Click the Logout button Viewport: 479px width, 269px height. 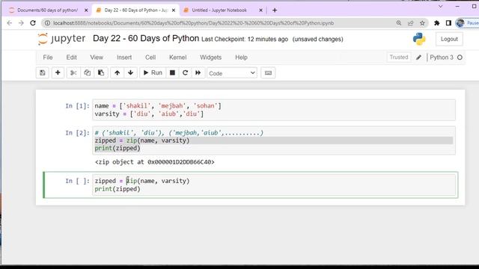pyautogui.click(x=449, y=39)
